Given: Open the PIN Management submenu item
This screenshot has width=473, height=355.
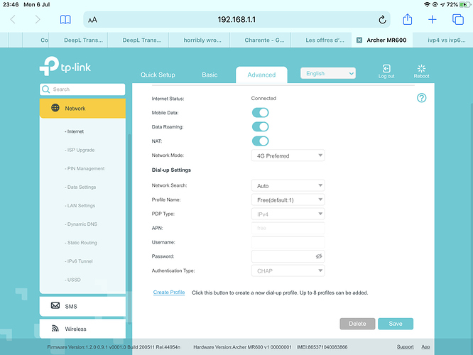Looking at the screenshot, I should pyautogui.click(x=85, y=168).
